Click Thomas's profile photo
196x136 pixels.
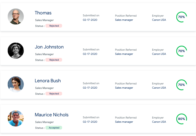pyautogui.click(x=16, y=17)
